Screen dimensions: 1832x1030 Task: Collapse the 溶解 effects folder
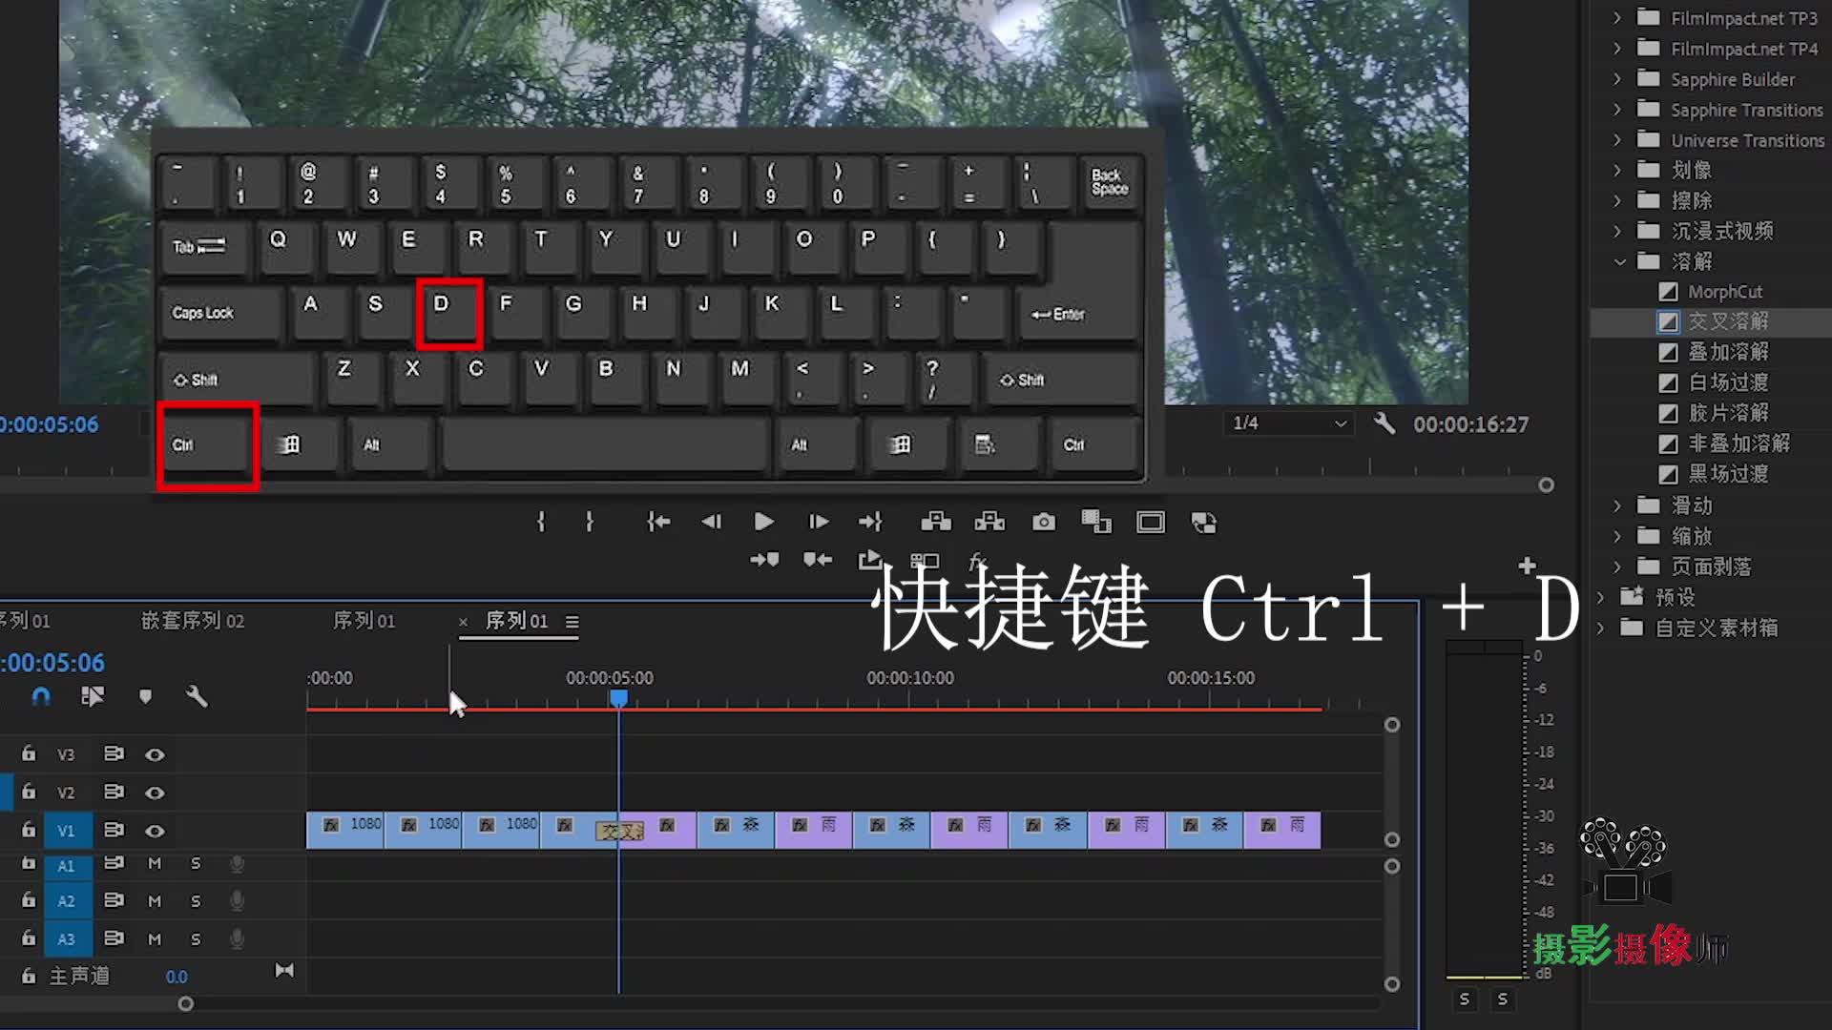pos(1619,261)
